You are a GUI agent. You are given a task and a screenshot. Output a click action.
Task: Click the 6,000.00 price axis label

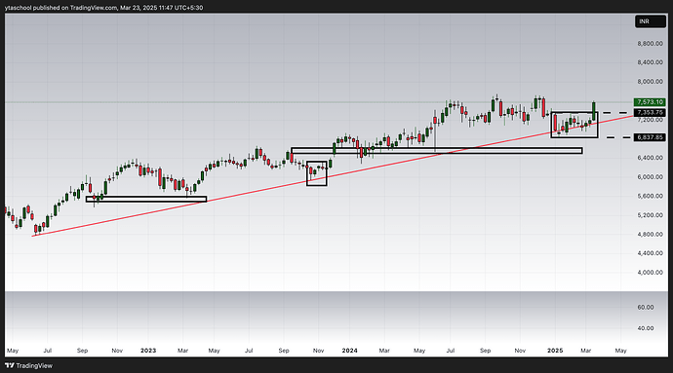tap(650, 176)
